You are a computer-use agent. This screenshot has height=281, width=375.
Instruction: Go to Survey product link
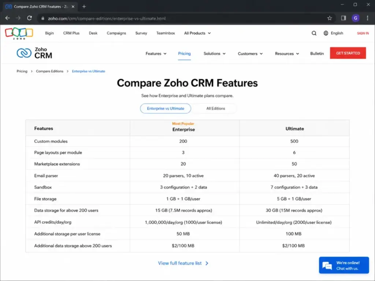141,33
